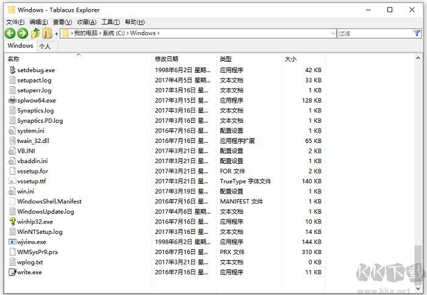Sort by the 大小 column header
The height and width of the screenshot is (295, 427).
(303, 59)
